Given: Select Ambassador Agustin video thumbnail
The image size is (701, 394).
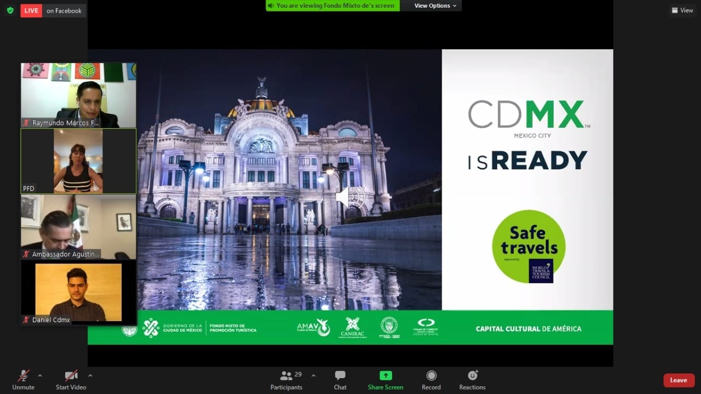Looking at the screenshot, I should [x=78, y=227].
